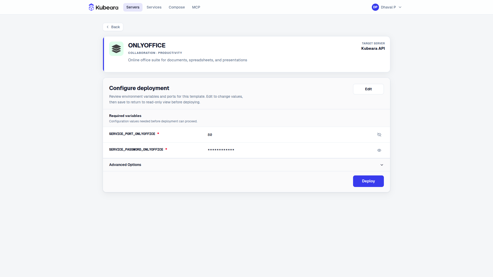The height and width of the screenshot is (277, 493).
Task: Click the Kubeara brand name
Action: (107, 7)
